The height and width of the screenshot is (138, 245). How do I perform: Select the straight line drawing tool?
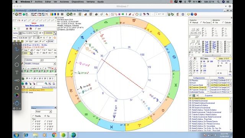point(17,57)
